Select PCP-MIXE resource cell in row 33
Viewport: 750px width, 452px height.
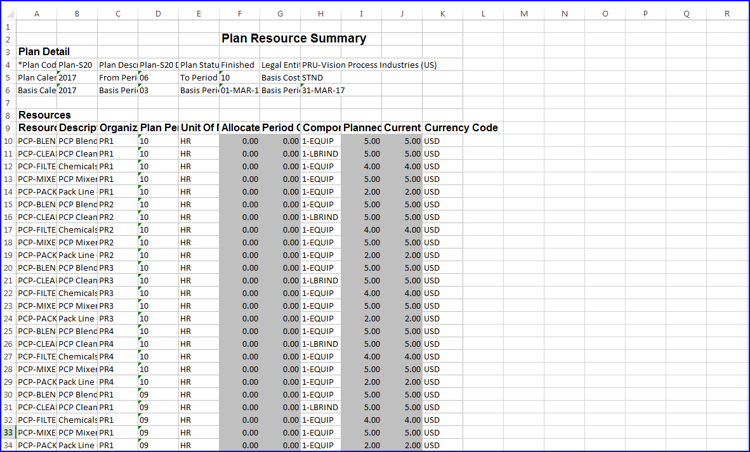(x=36, y=432)
